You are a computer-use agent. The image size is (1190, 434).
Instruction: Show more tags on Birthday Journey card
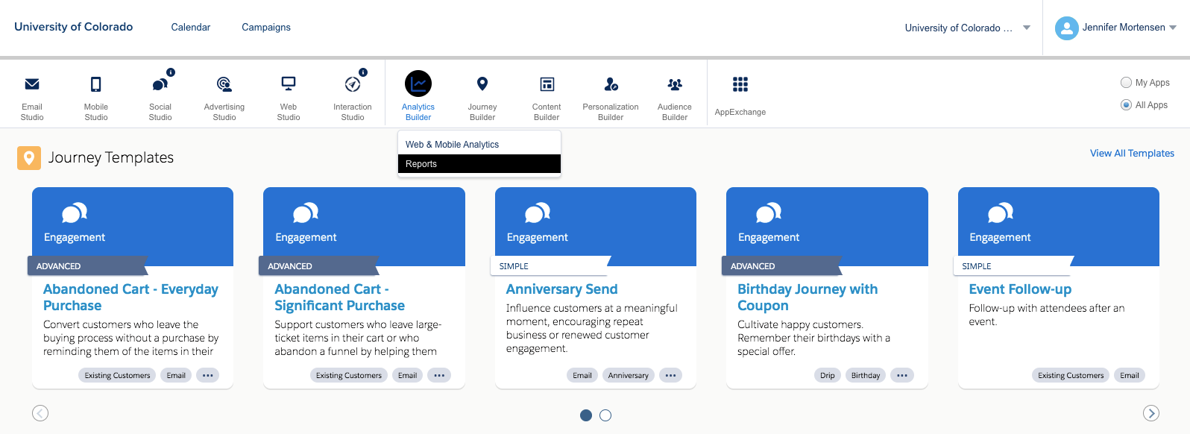pyautogui.click(x=902, y=375)
